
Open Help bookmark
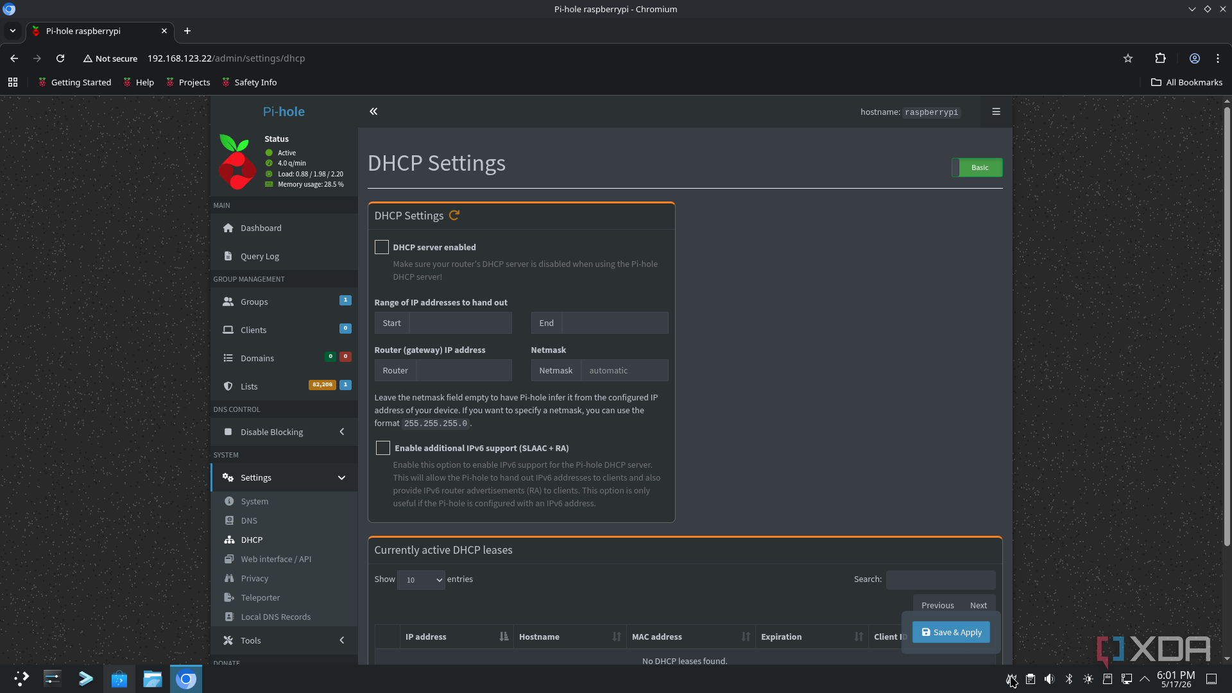tap(139, 82)
